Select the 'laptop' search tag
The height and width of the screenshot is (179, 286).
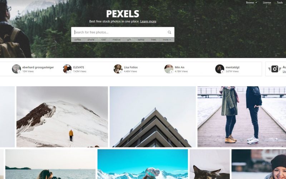141,40
